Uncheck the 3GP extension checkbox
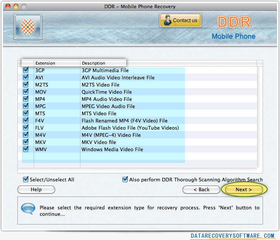The height and width of the screenshot is (240, 280). (x=26, y=70)
